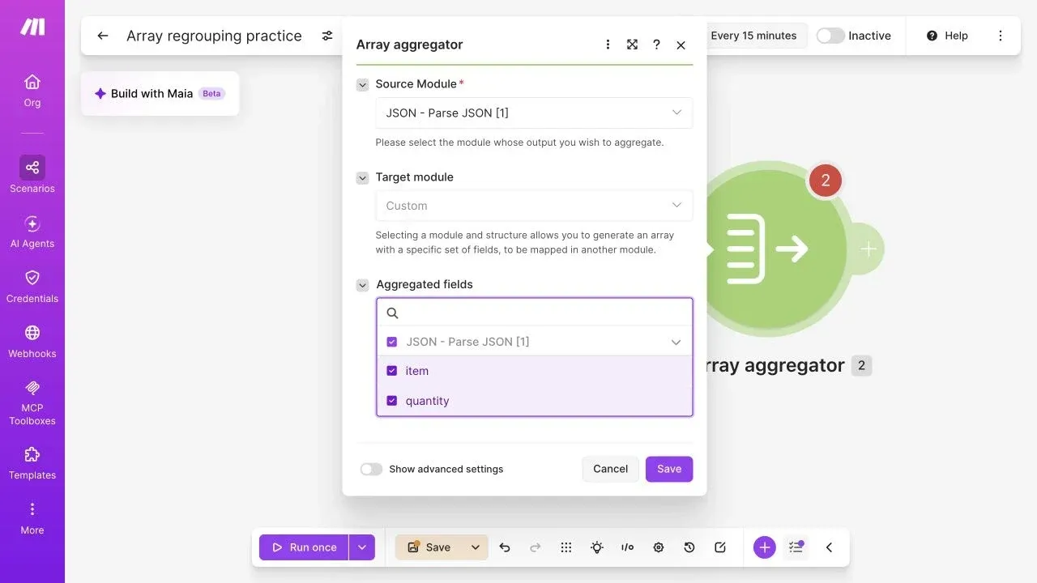Uncheck the quantity field checkbox
The width and height of the screenshot is (1037, 583).
pyautogui.click(x=392, y=401)
